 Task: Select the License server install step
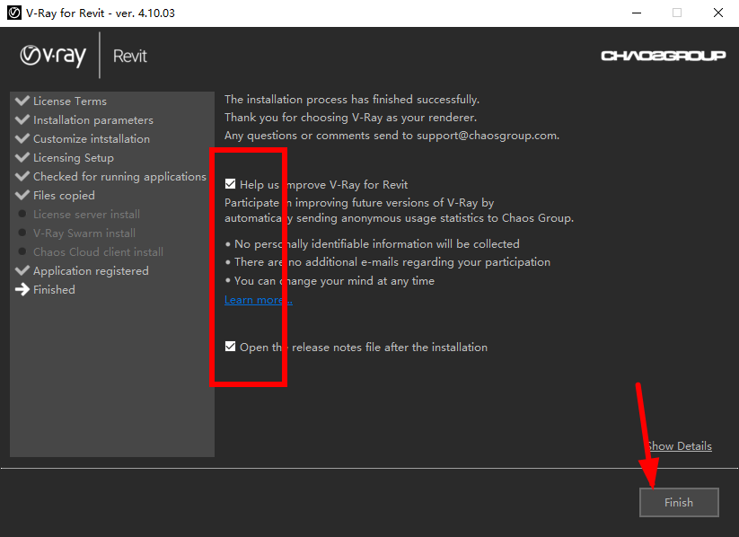tap(86, 215)
